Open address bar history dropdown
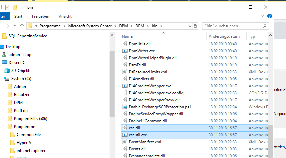Viewport: 286px width, 158px height. pos(190,26)
